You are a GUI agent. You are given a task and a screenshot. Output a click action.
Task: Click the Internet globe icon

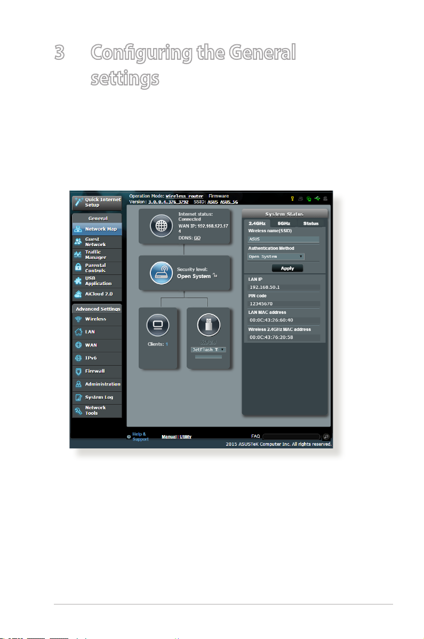pos(161,226)
